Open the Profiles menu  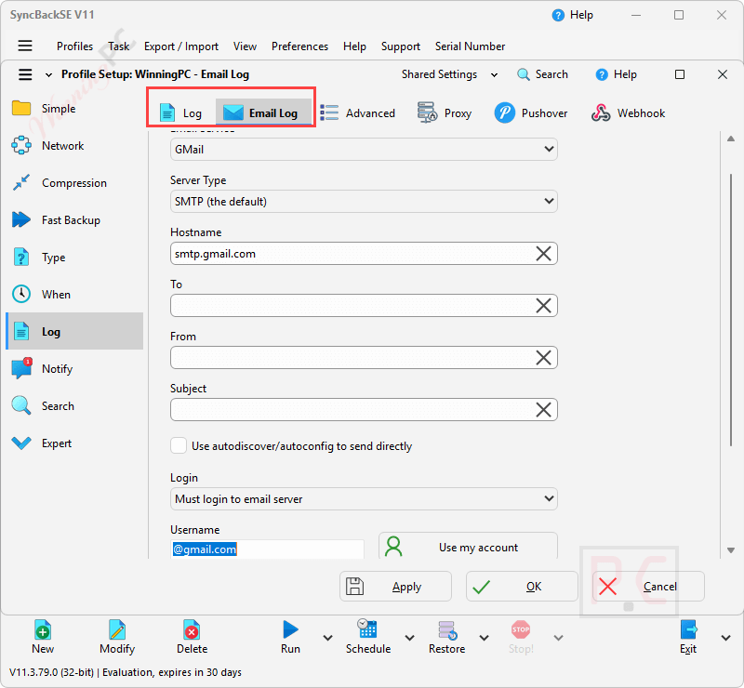pyautogui.click(x=74, y=46)
